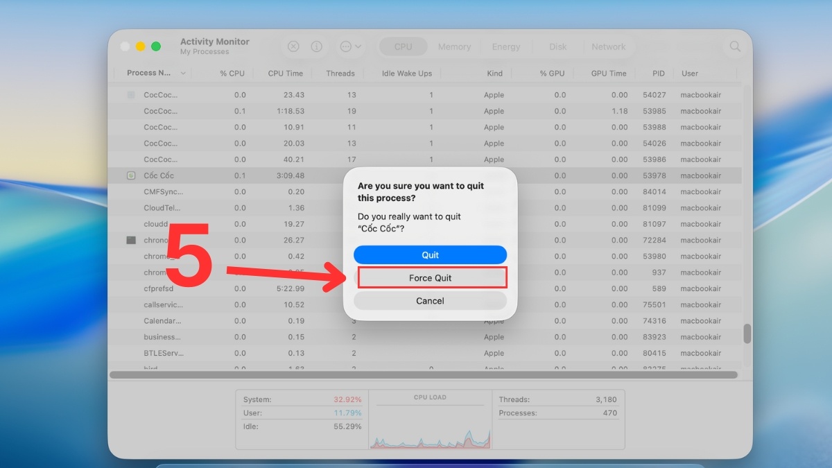Viewport: 832px width, 468px height.
Task: Select the 'CMFSync...' process row
Action: pos(424,192)
